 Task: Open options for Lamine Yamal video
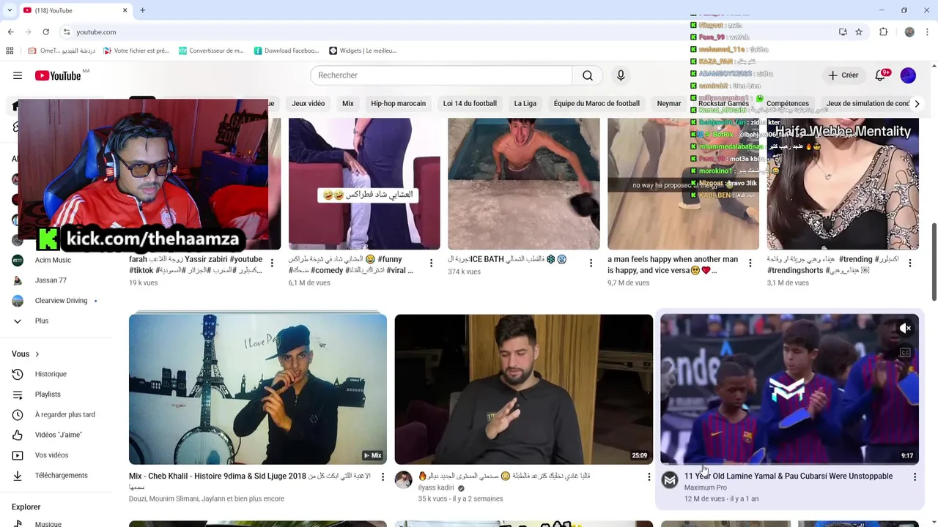tap(915, 477)
